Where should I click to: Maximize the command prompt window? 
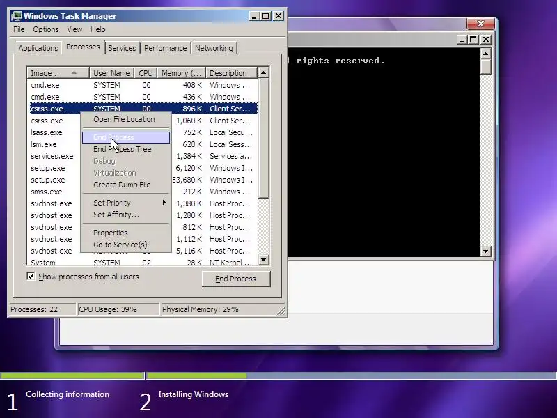[x=473, y=40]
